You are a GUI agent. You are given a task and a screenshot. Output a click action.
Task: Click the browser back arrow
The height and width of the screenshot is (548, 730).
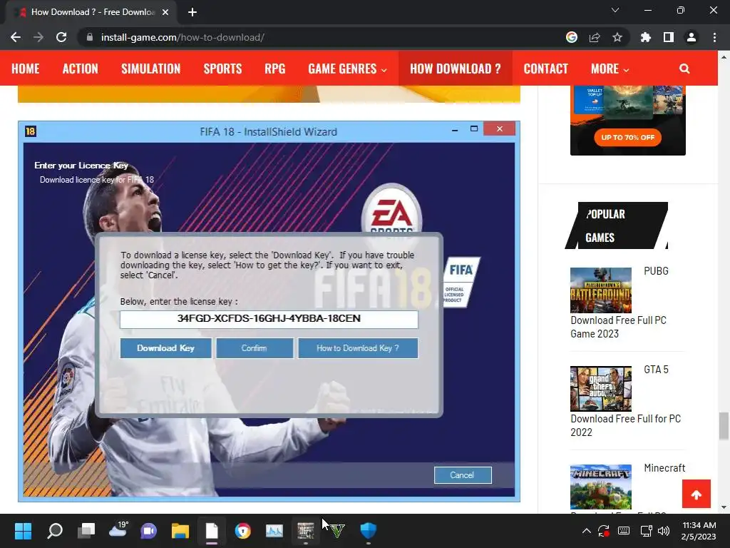(16, 37)
